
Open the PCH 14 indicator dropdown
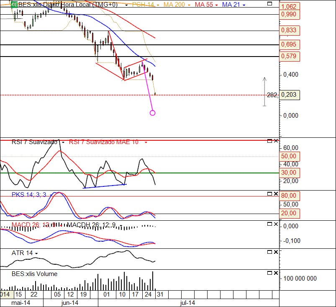(x=158, y=5)
